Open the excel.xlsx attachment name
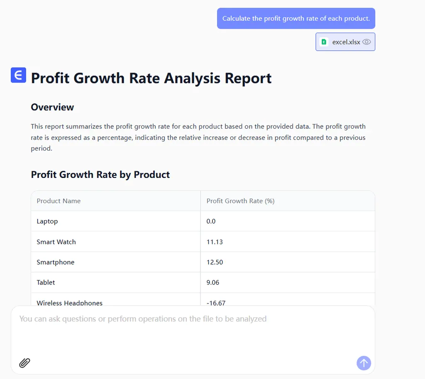Image resolution: width=425 pixels, height=379 pixels. [x=346, y=42]
